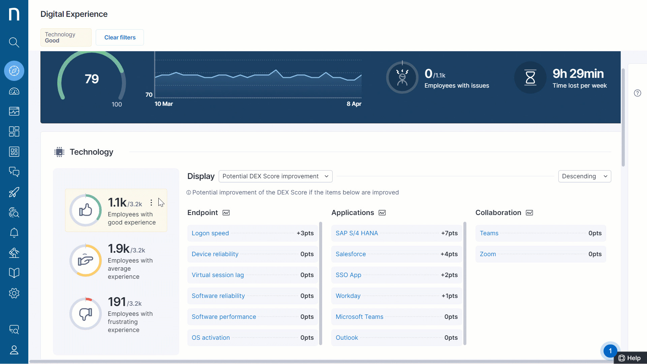Open the administration gear icon
The height and width of the screenshot is (364, 647).
(x=14, y=293)
